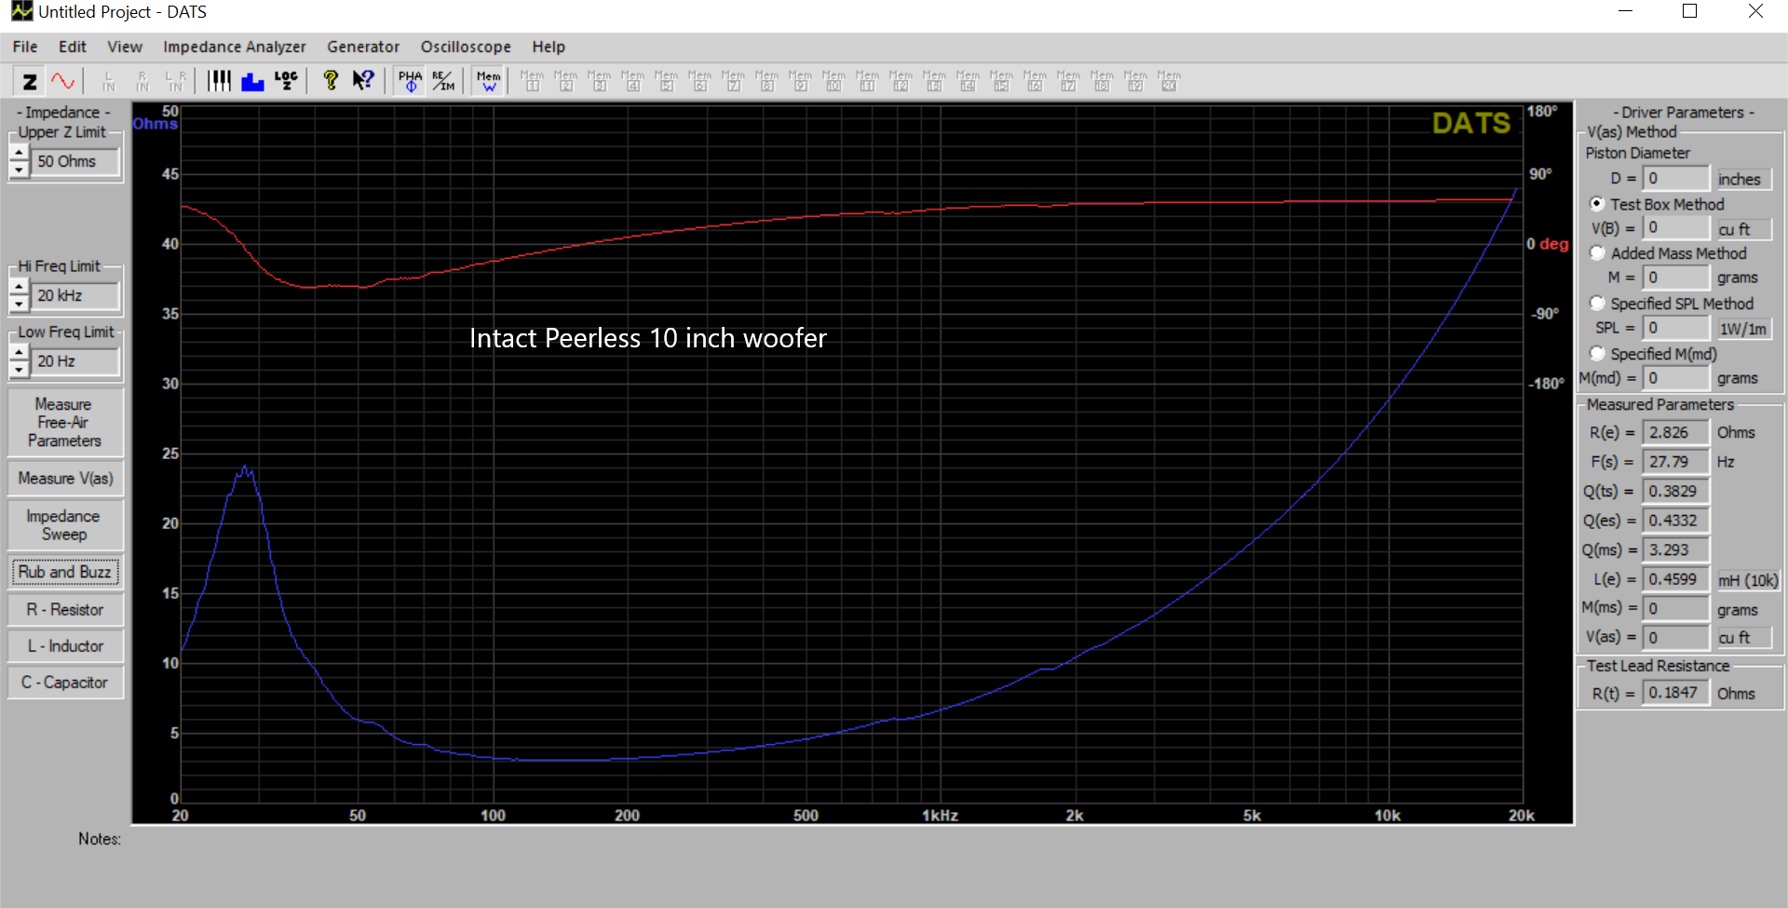1788x908 pixels.
Task: Select the Specified M(md) radio button
Action: [x=1597, y=353]
